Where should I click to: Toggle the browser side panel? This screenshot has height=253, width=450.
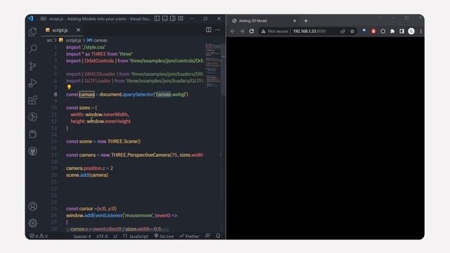pos(401,31)
